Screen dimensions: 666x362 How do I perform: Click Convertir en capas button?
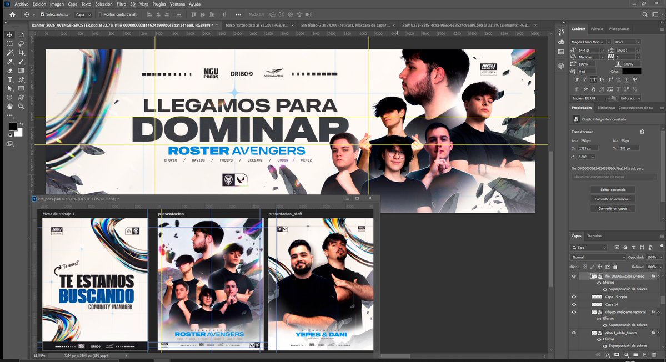(613, 208)
